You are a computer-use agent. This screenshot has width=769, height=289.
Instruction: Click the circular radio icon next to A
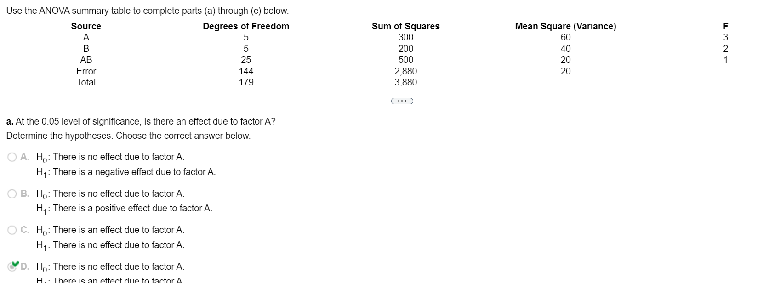pyautogui.click(x=12, y=157)
